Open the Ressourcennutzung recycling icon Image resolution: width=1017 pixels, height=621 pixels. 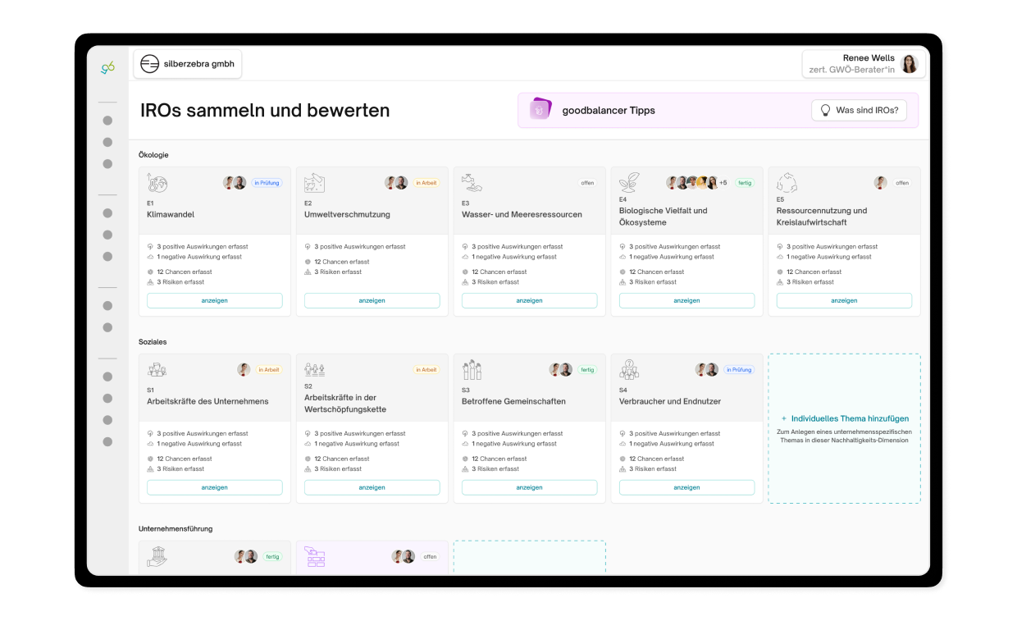click(x=785, y=180)
